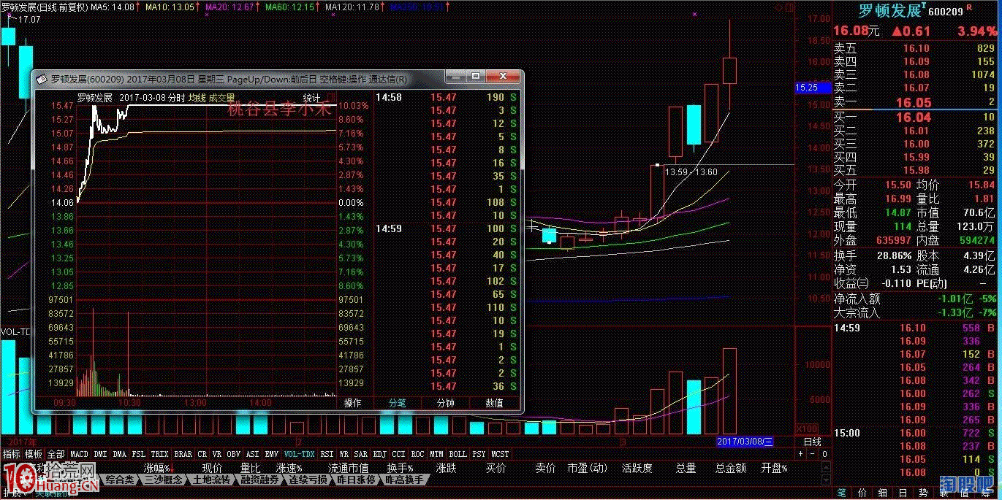Viewport: 1002px width, 500px height.
Task: Click the 卖一 16.05 ask quote row
Action: click(916, 103)
